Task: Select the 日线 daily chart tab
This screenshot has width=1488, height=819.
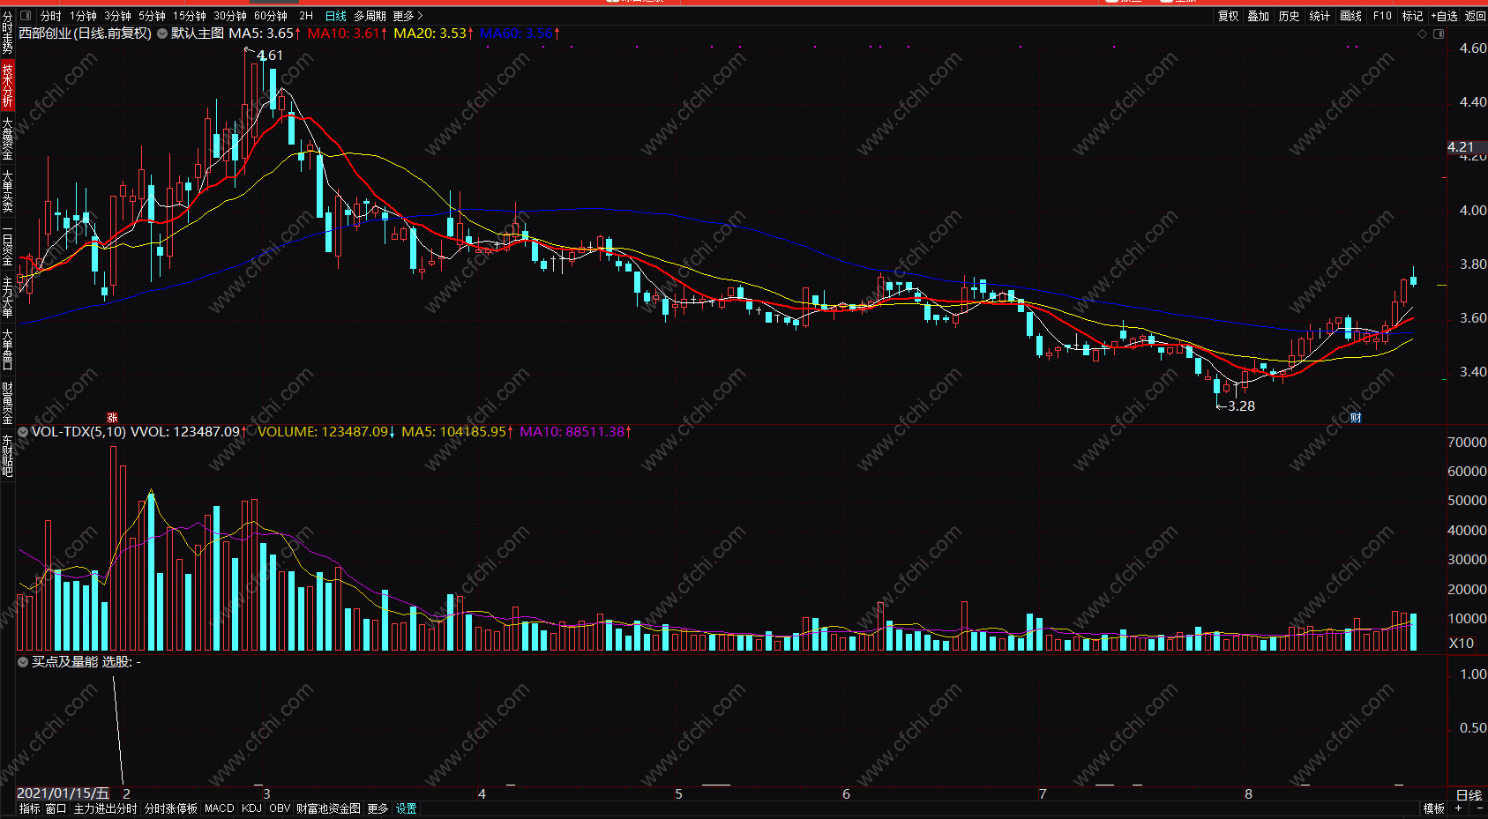Action: pyautogui.click(x=336, y=16)
